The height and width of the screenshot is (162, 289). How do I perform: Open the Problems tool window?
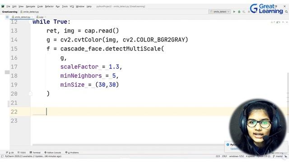point(72,153)
